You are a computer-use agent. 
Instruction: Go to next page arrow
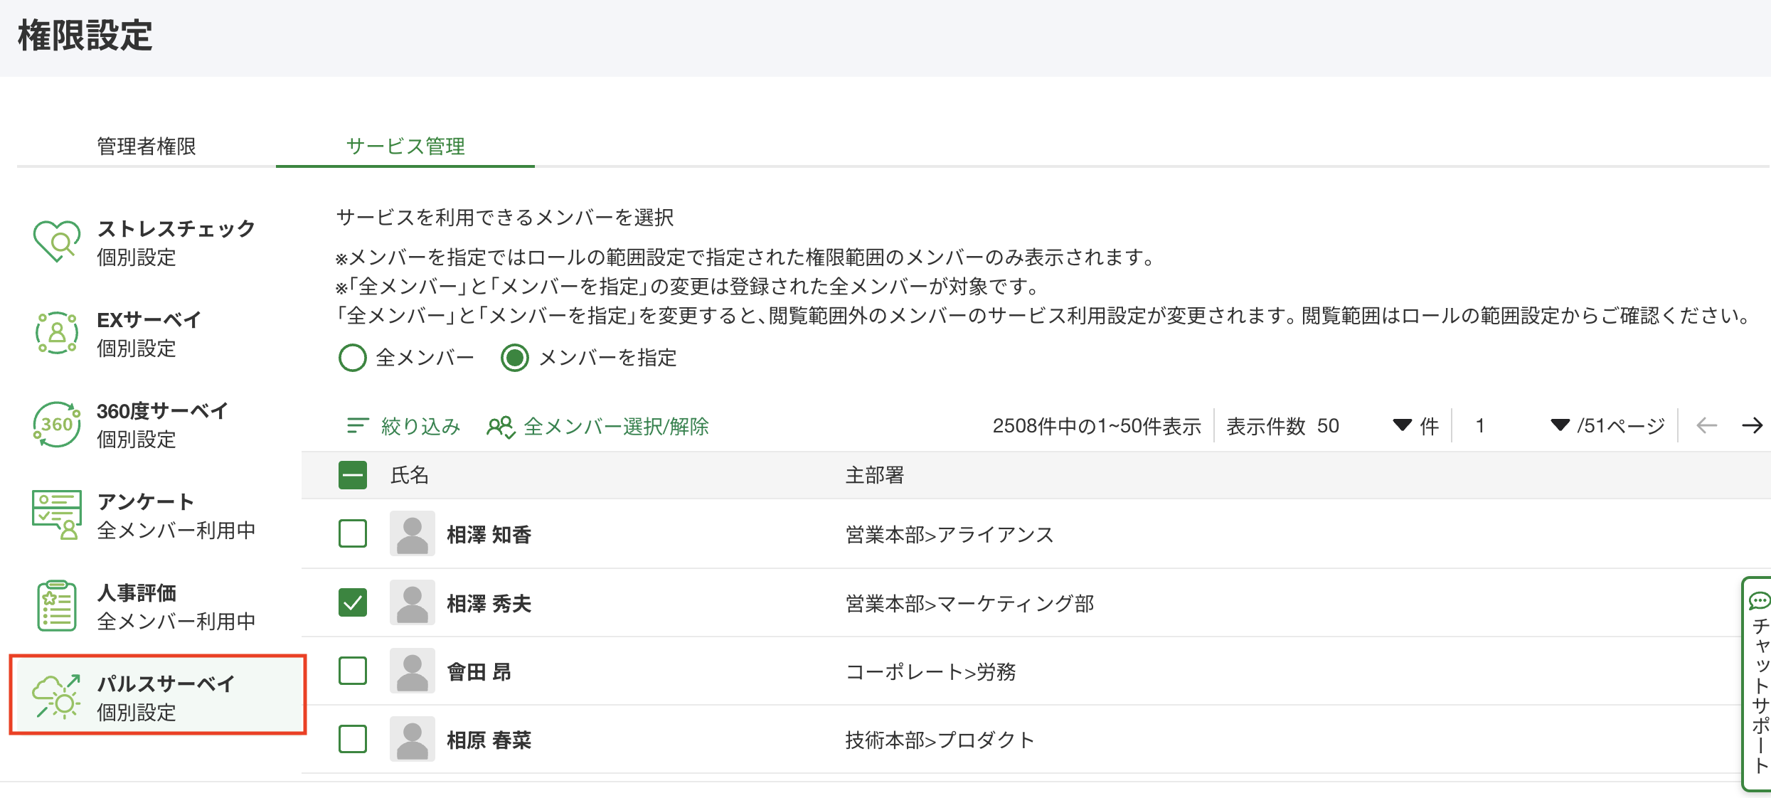point(1752,425)
